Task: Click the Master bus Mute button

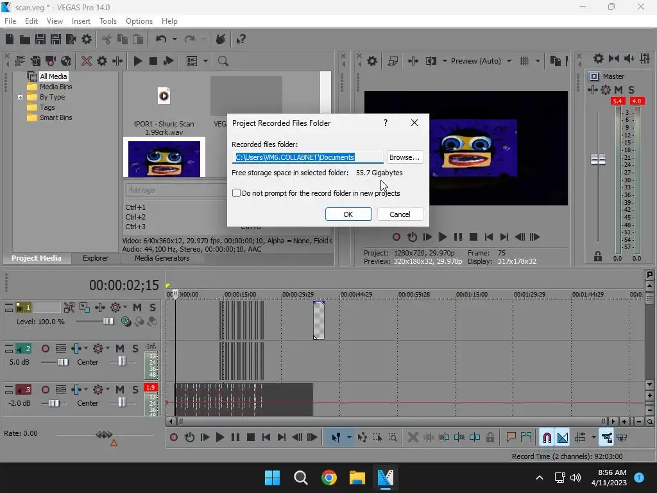Action: 618,90
